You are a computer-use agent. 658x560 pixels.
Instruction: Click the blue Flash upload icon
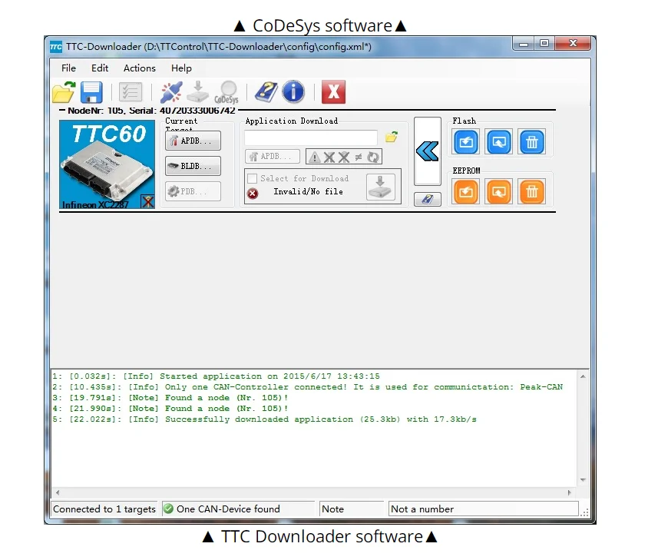click(499, 142)
